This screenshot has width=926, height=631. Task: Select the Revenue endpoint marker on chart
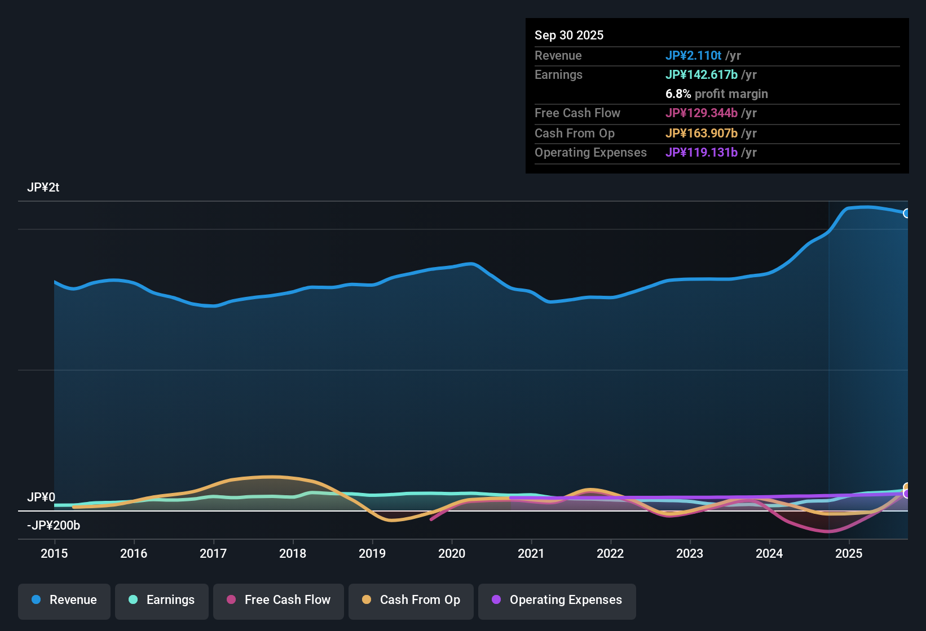coord(907,213)
